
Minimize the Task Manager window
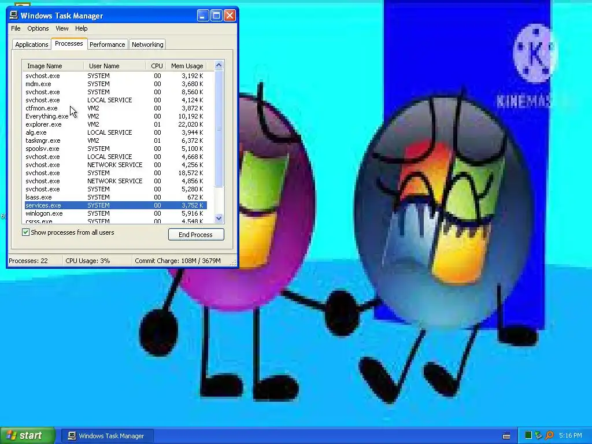click(x=203, y=16)
